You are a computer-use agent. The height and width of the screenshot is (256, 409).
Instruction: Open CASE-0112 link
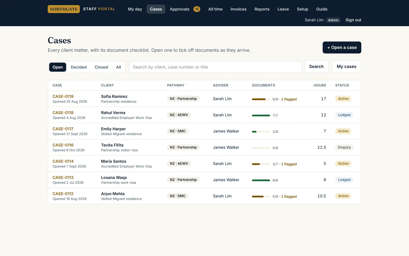[63, 194]
